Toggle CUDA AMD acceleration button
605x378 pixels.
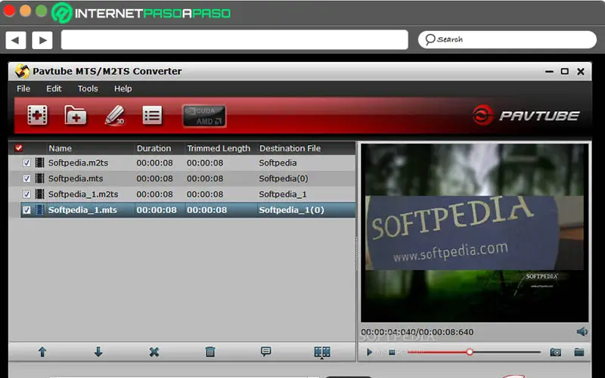tap(204, 116)
